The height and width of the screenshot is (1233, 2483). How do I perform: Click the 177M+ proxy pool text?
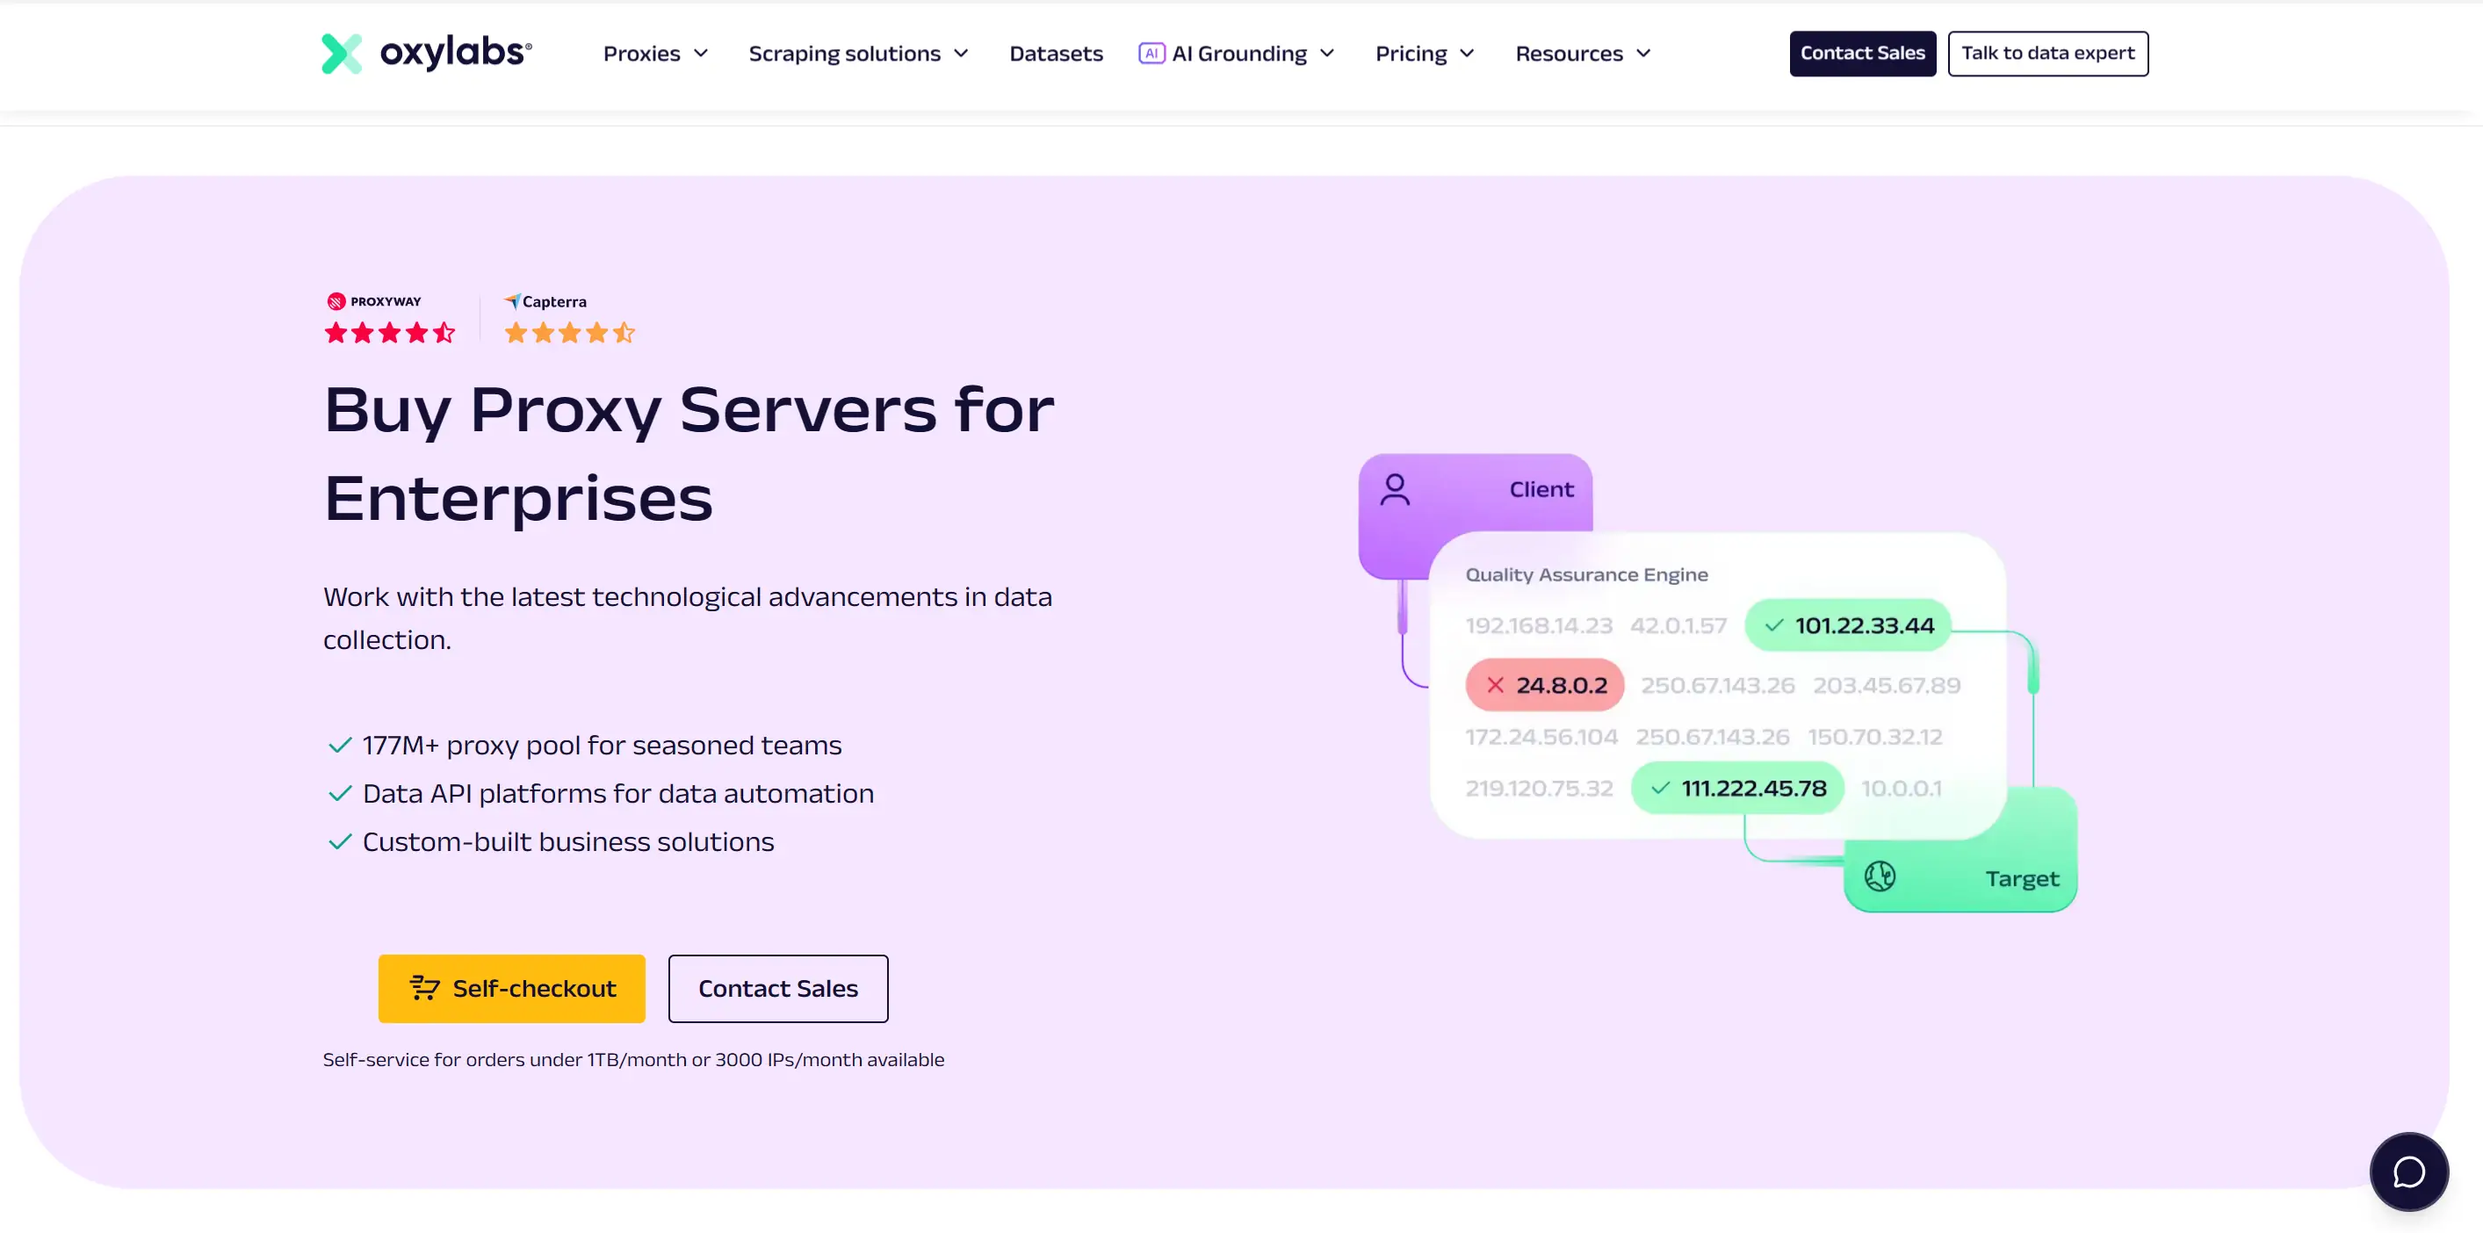[x=602, y=746]
